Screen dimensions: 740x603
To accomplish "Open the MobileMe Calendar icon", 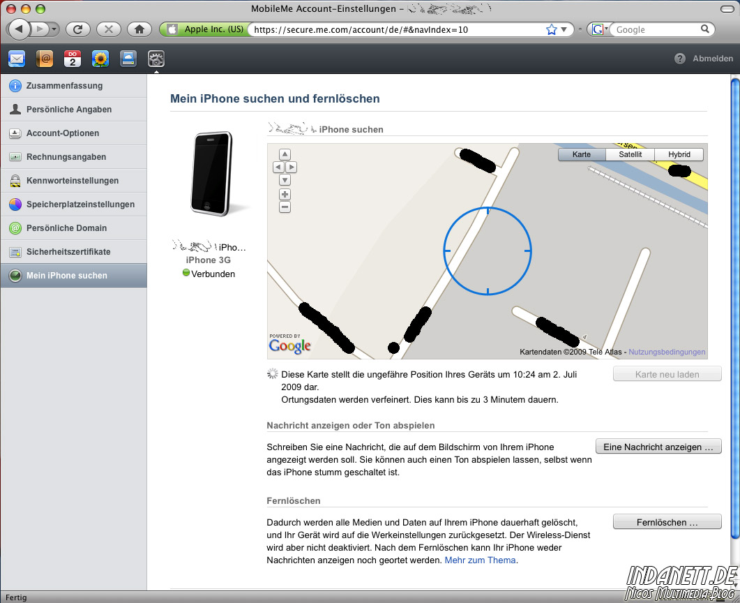I will [x=73, y=59].
